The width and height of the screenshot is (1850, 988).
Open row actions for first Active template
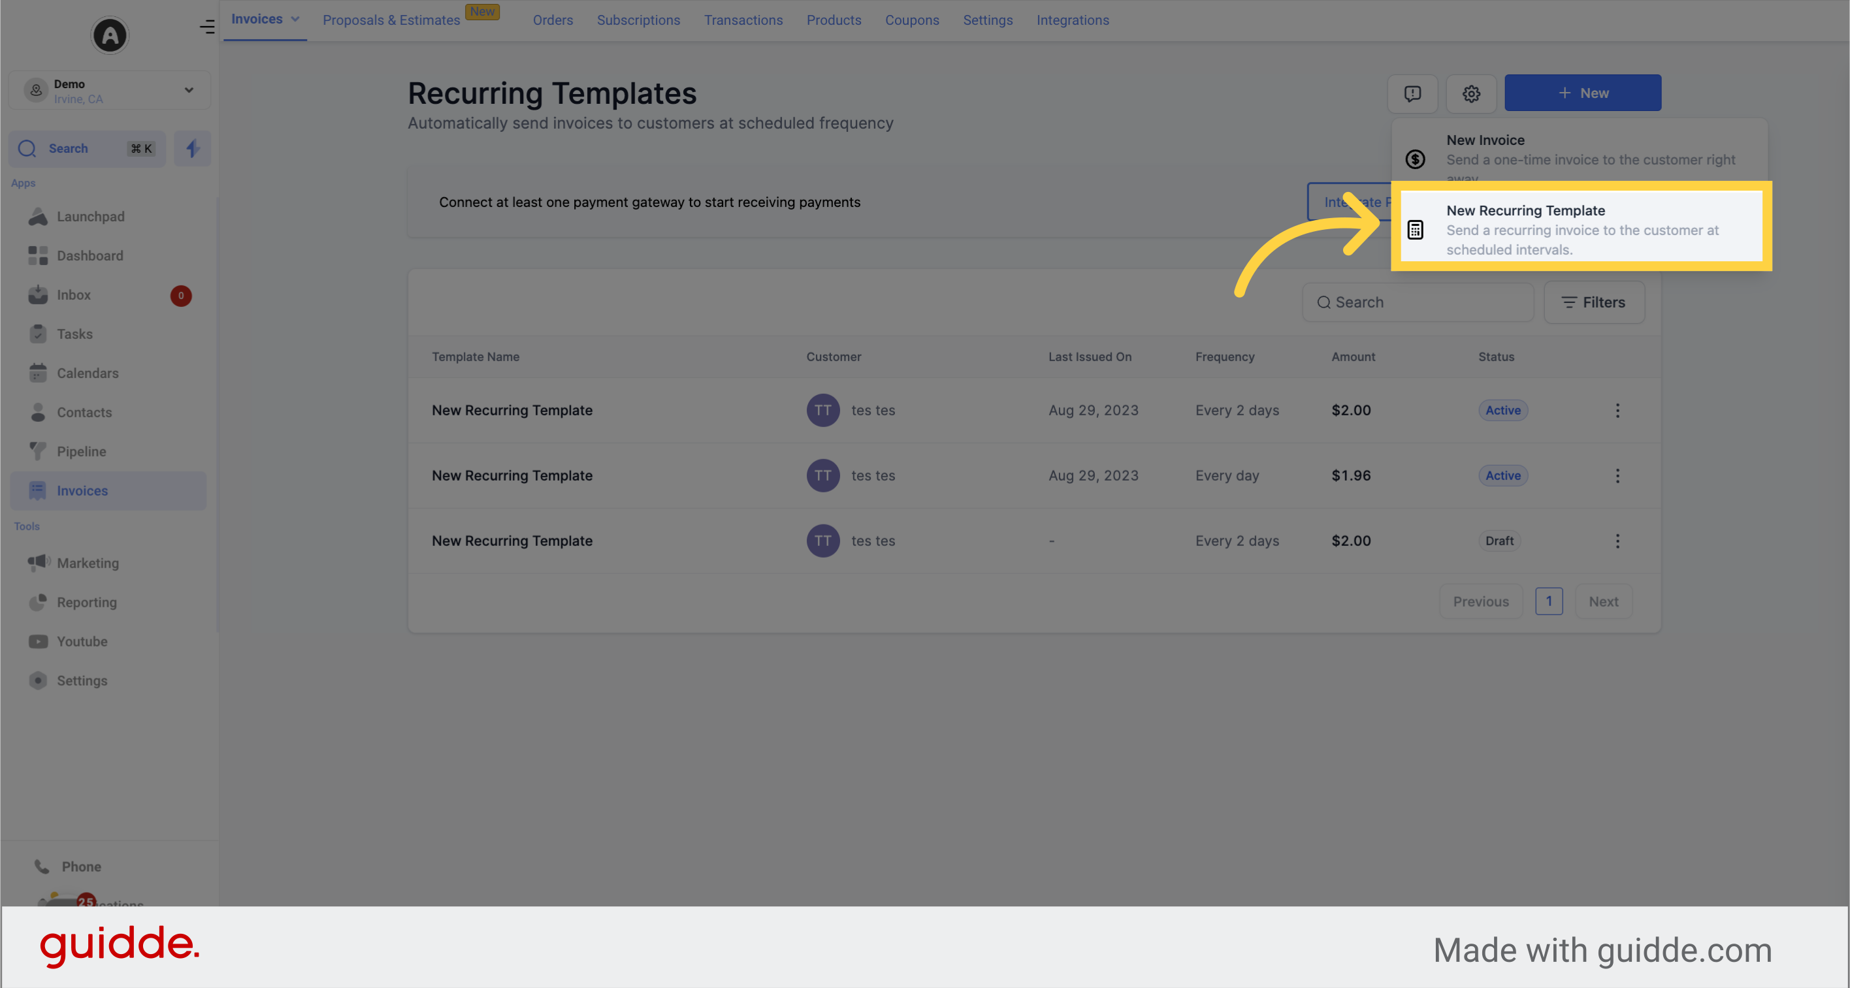pyautogui.click(x=1617, y=410)
